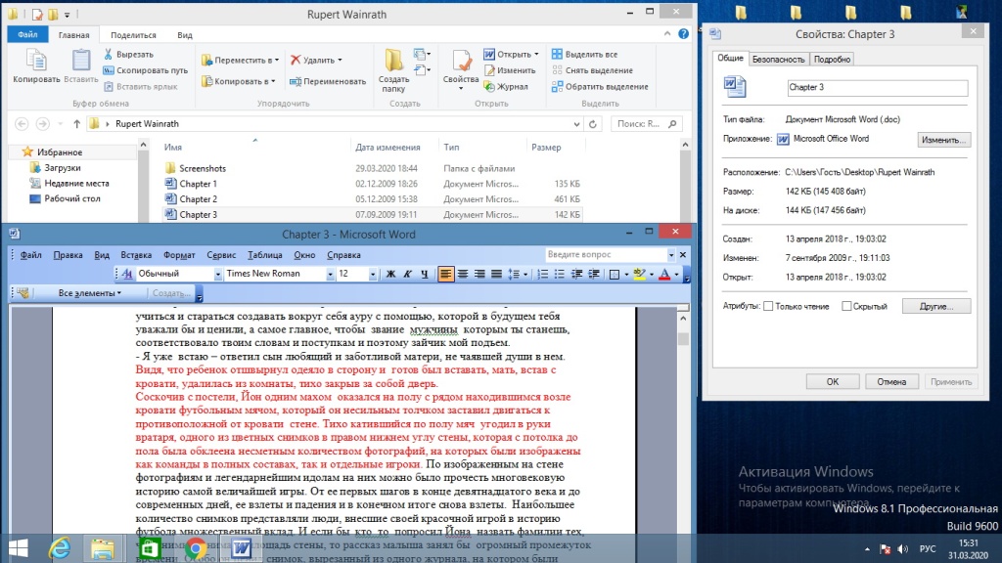Right-align the text in Word

[x=479, y=274]
